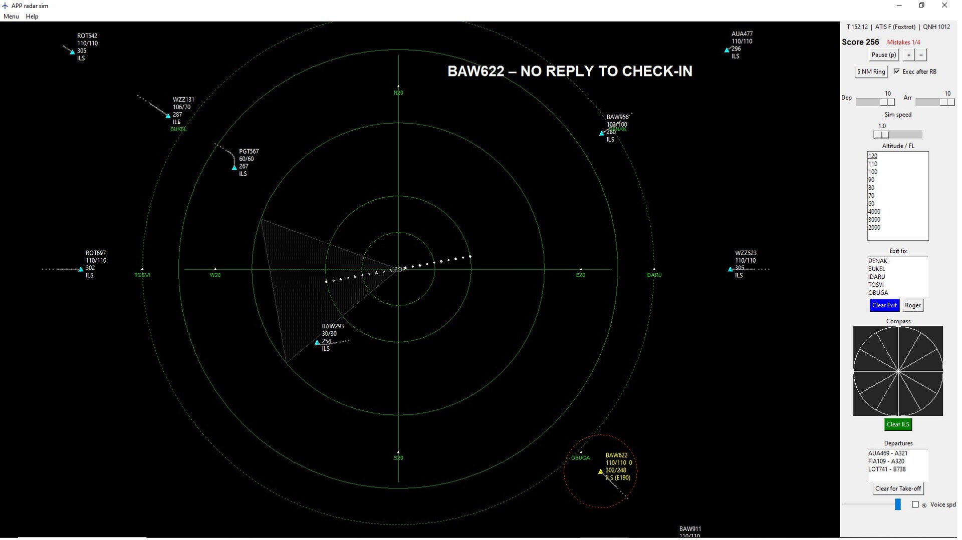Select the ROT542 aircraft triangle

pyautogui.click(x=72, y=52)
